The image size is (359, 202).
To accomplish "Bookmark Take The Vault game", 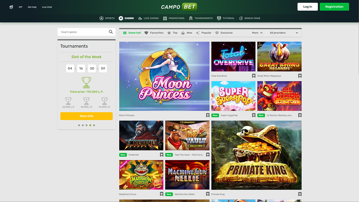I will click(x=208, y=155).
